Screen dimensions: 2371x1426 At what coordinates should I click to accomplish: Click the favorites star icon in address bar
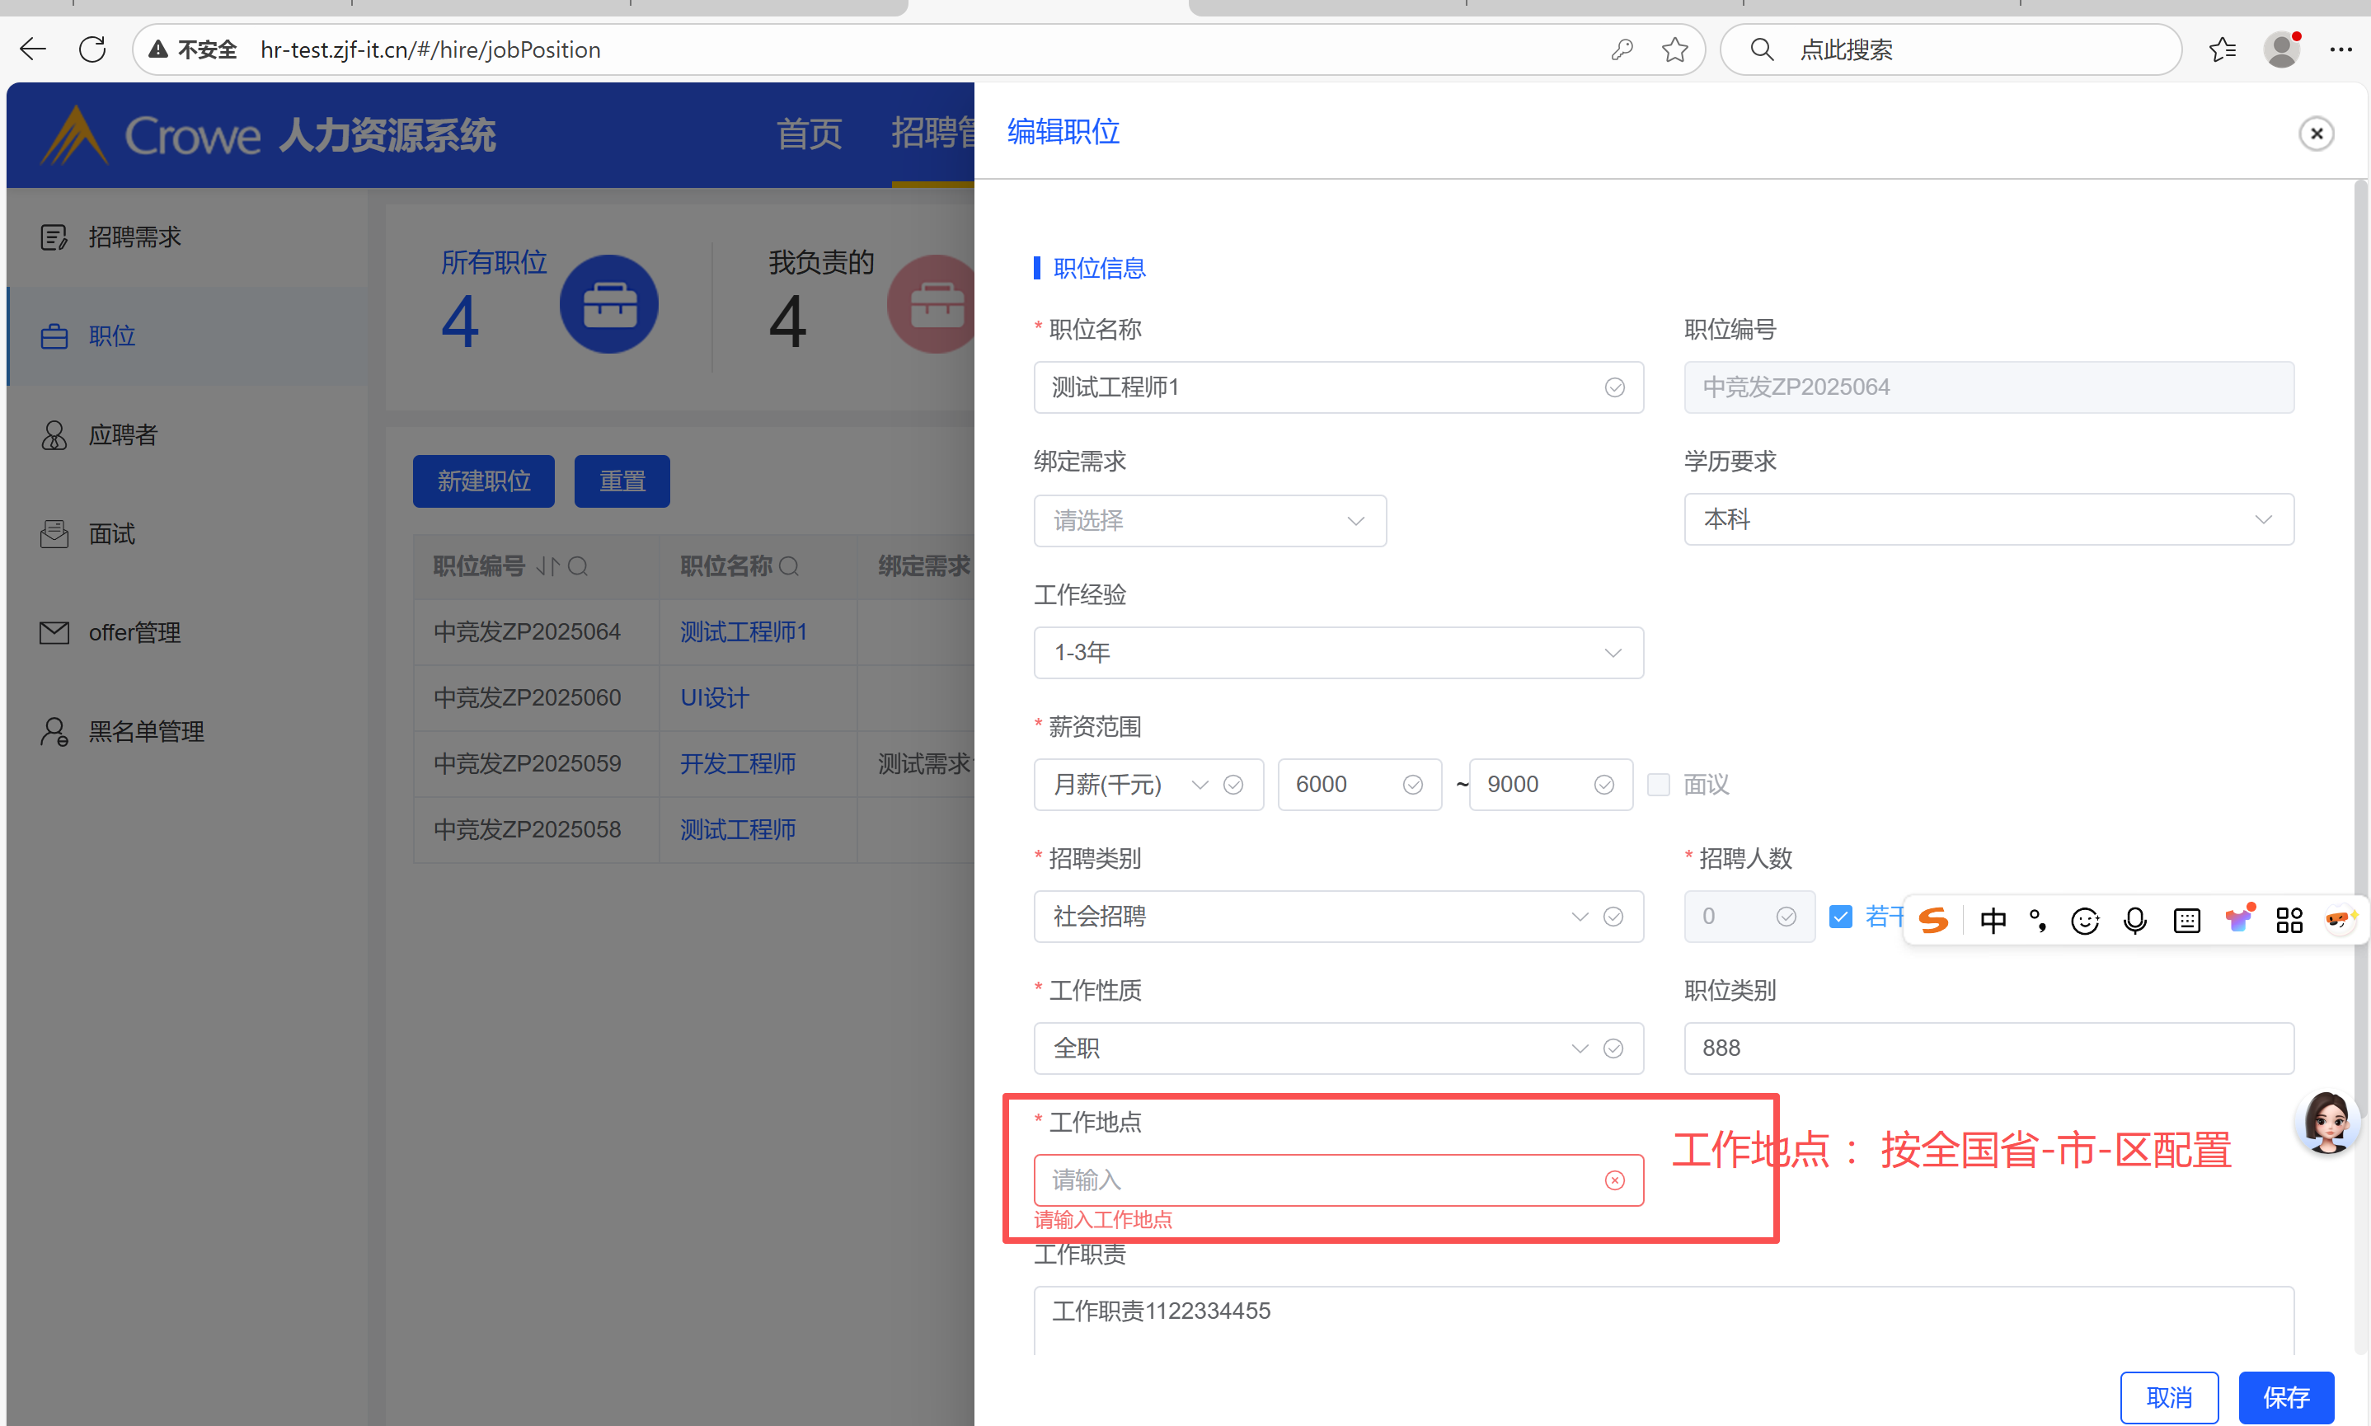(1674, 49)
